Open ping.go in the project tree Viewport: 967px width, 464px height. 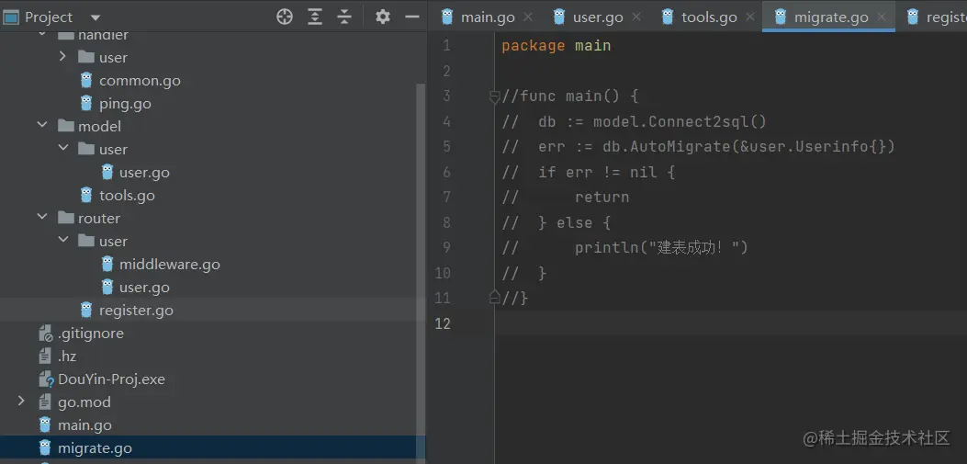pos(125,103)
